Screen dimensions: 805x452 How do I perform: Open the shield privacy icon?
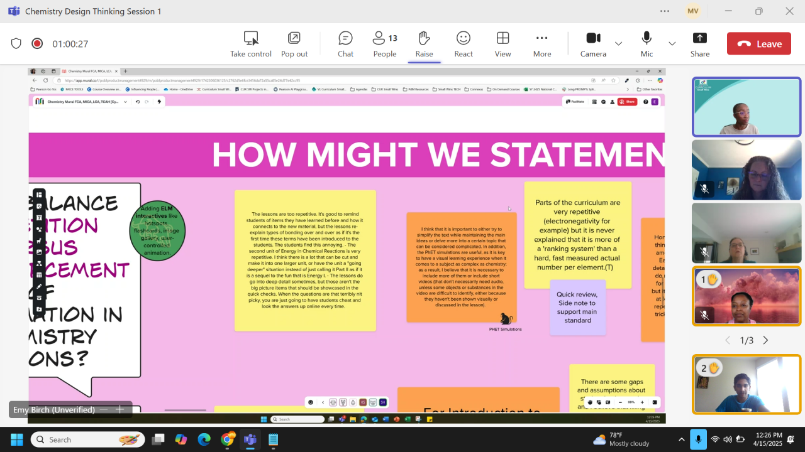coord(16,44)
